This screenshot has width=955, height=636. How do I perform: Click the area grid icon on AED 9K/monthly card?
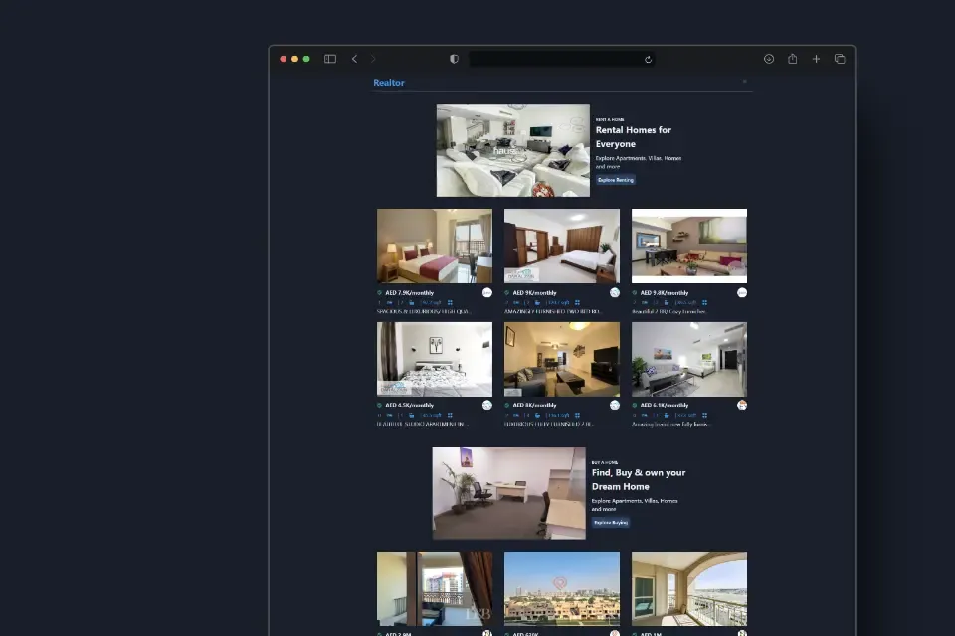(577, 302)
